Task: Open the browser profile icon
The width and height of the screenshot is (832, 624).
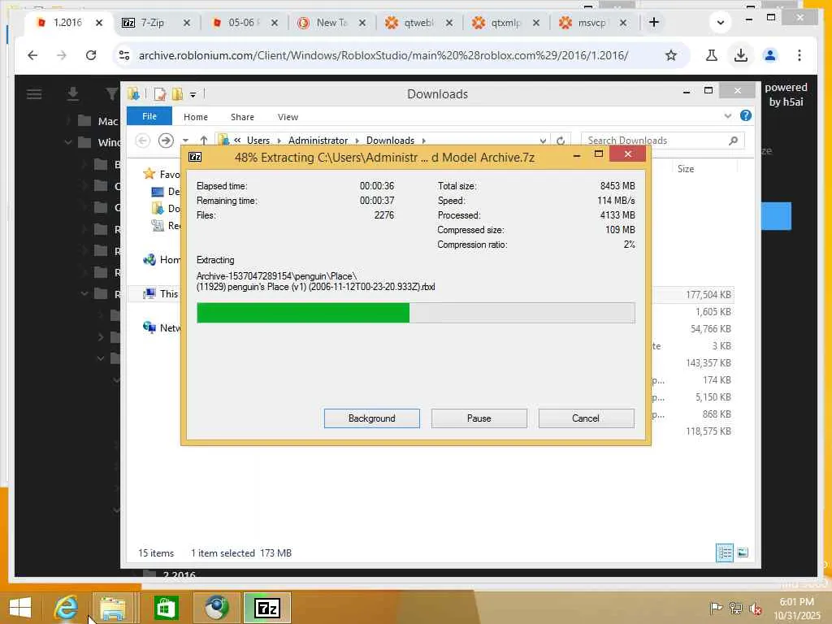Action: click(770, 55)
